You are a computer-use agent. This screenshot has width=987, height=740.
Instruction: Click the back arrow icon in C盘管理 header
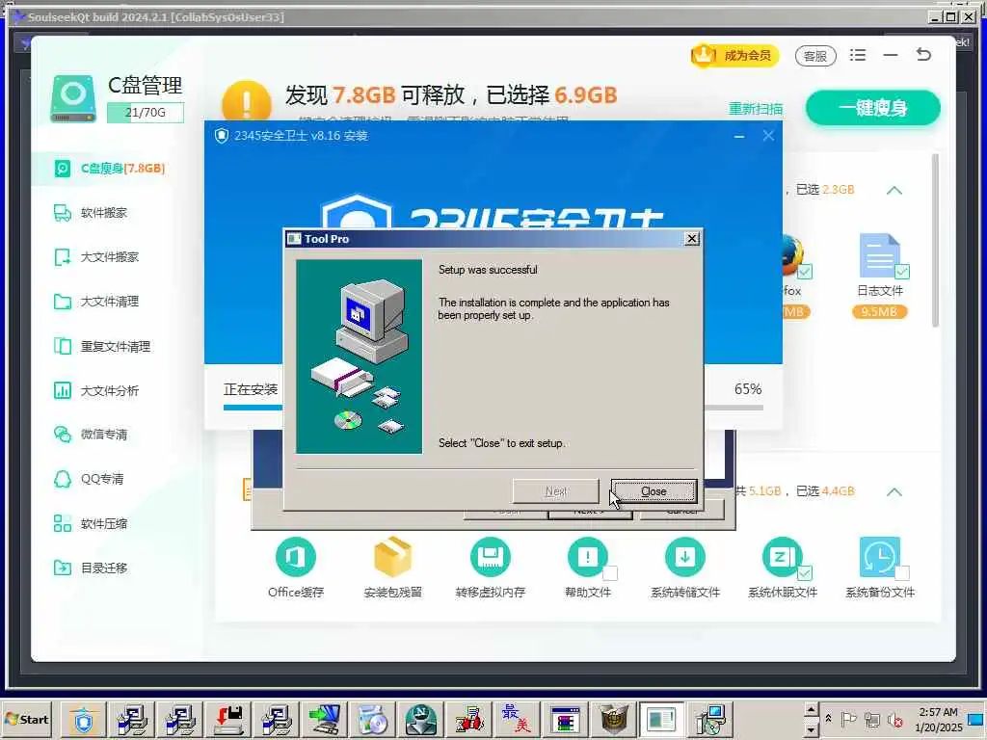[923, 55]
